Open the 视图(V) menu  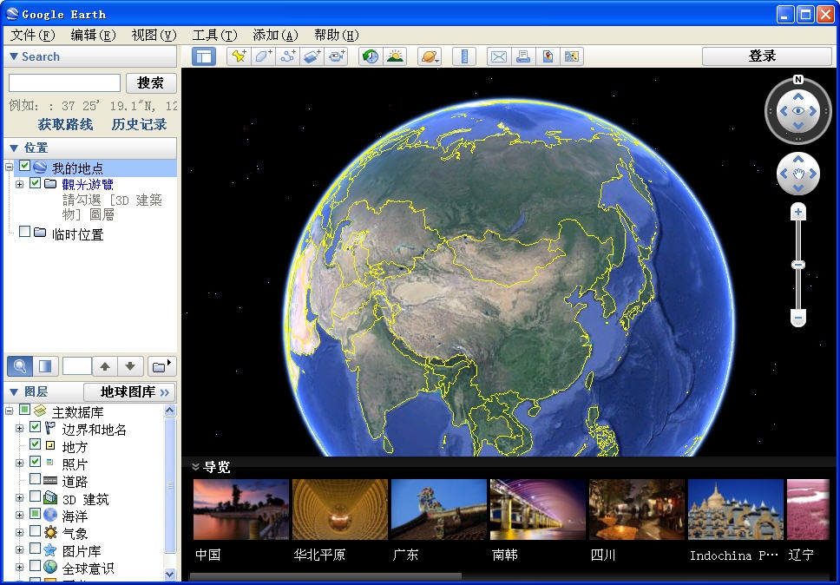tap(154, 35)
